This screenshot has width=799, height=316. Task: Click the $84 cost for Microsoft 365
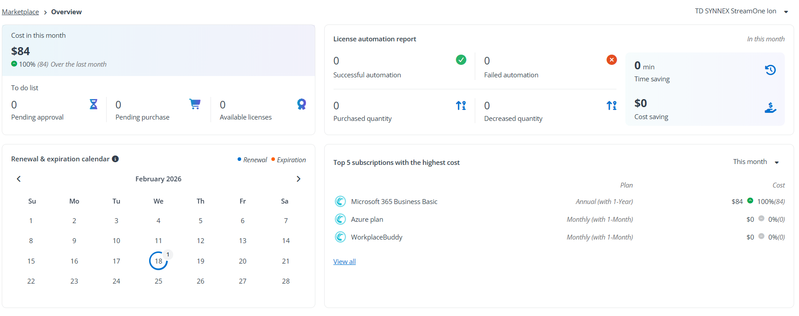pos(737,201)
